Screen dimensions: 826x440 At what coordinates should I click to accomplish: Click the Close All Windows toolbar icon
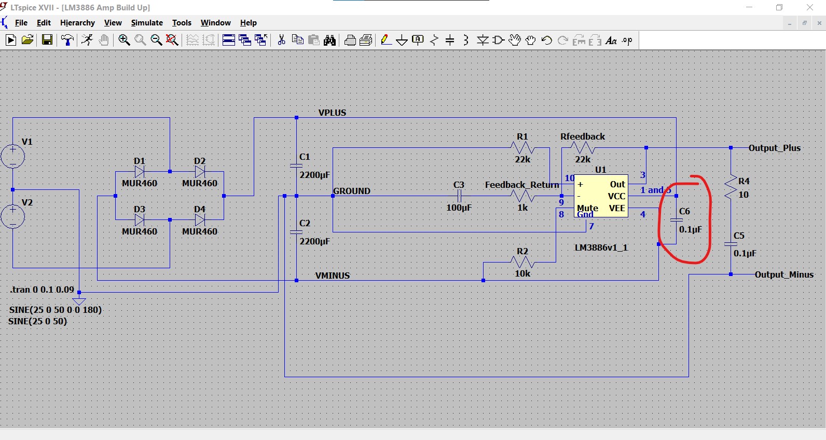pyautogui.click(x=261, y=40)
